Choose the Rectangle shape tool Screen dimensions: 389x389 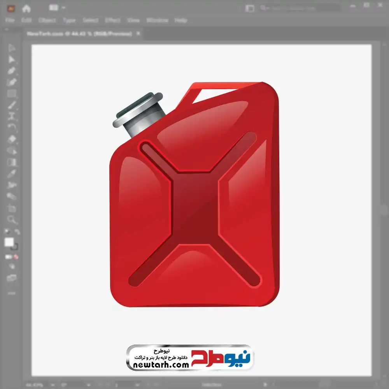coord(12,93)
